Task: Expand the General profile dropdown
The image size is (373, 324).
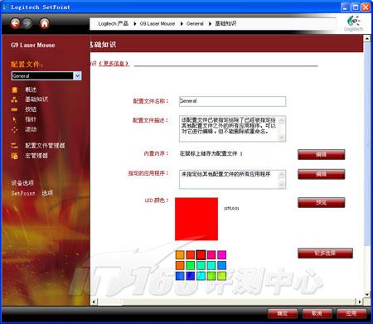Action: point(78,75)
